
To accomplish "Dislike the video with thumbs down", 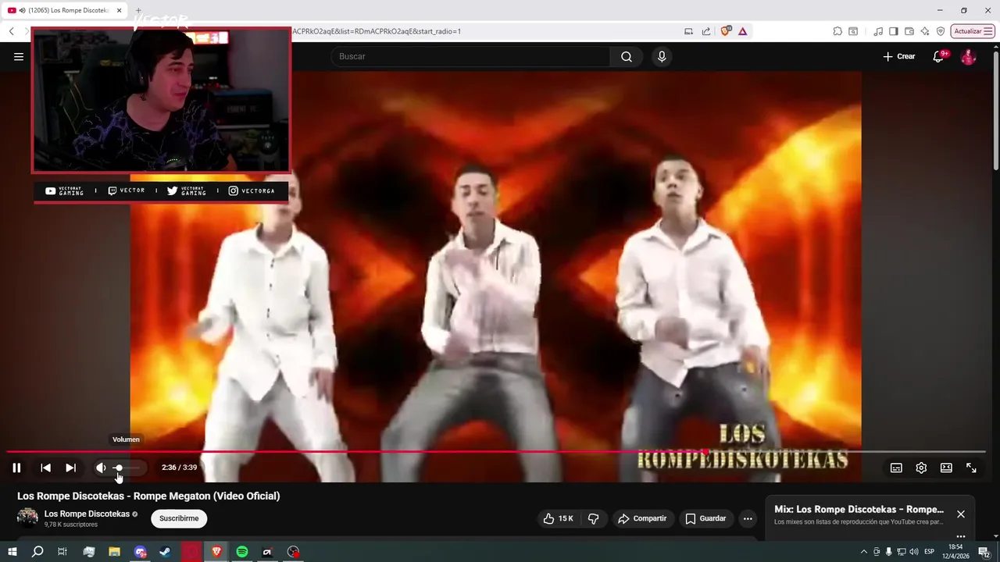I will point(593,518).
